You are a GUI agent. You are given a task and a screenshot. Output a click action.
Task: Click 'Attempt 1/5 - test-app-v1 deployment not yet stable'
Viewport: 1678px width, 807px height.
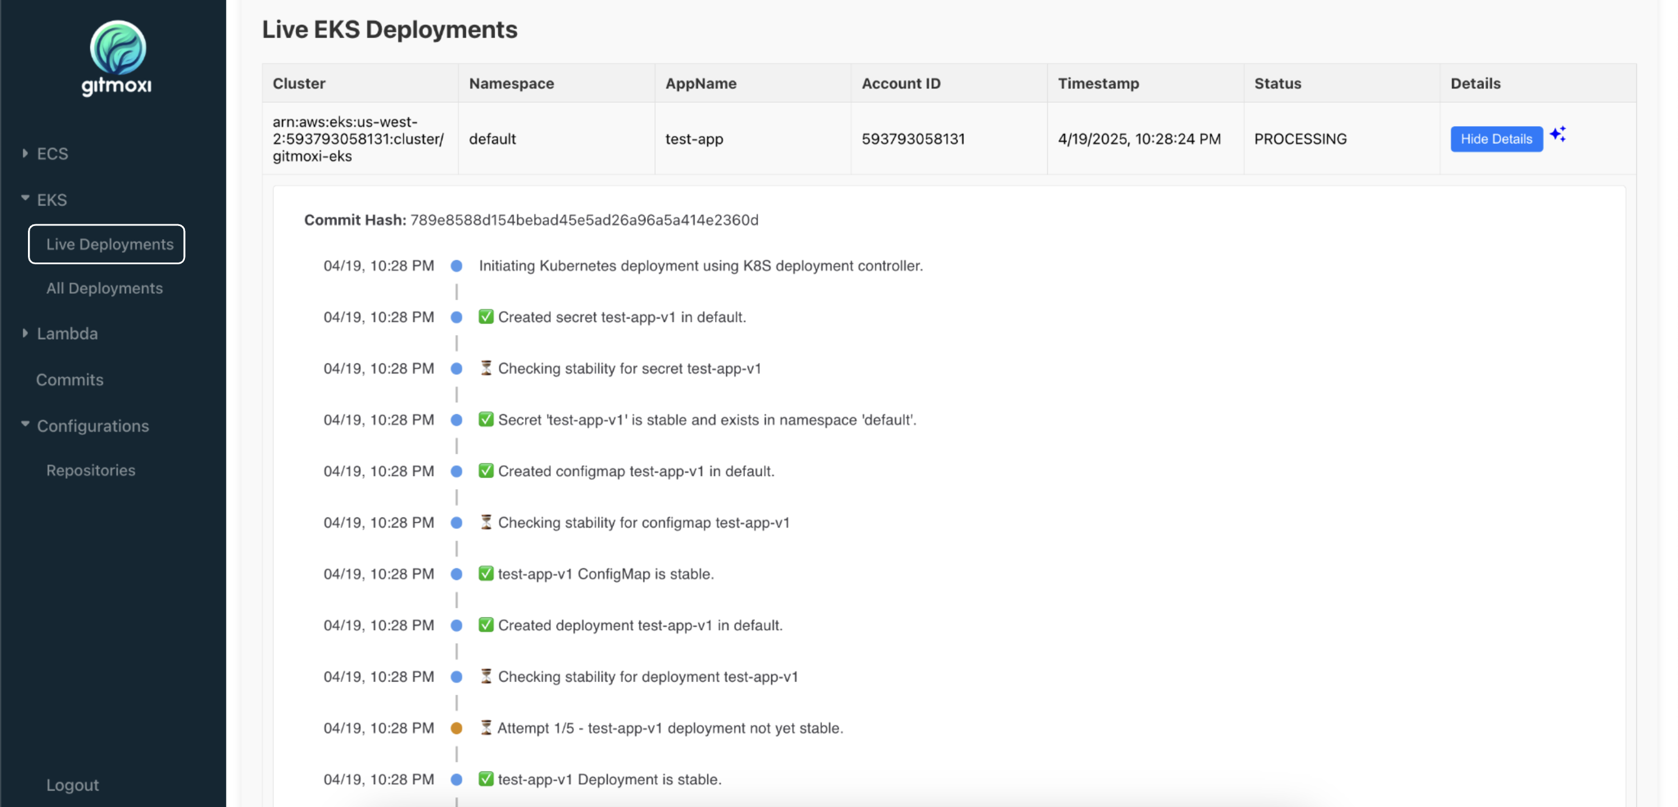(x=670, y=728)
